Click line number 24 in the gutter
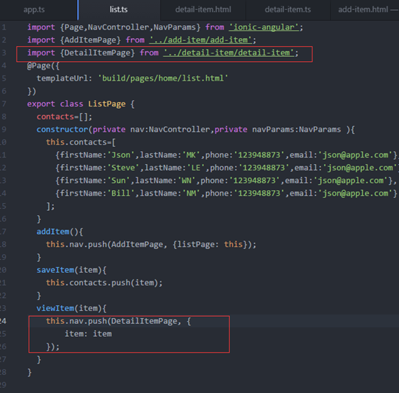 3,321
